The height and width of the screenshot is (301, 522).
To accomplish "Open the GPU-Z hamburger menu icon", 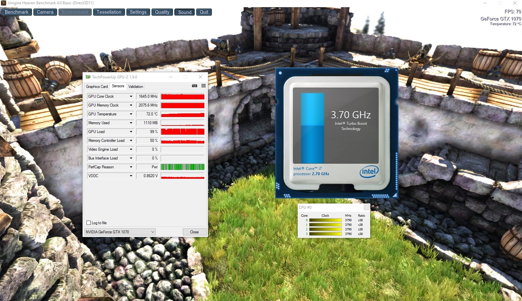I will click(203, 86).
